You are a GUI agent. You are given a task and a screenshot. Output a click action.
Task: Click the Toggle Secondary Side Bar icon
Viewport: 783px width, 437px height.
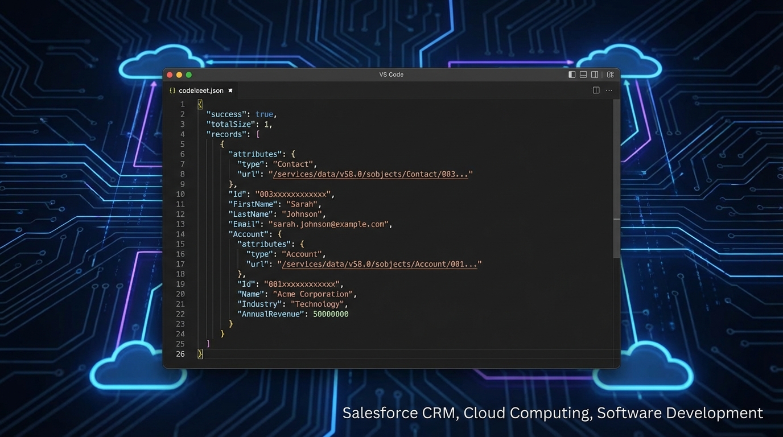click(594, 75)
